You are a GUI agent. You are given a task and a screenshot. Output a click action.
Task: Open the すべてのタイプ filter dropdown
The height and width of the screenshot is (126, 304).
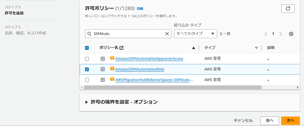[x=196, y=33]
